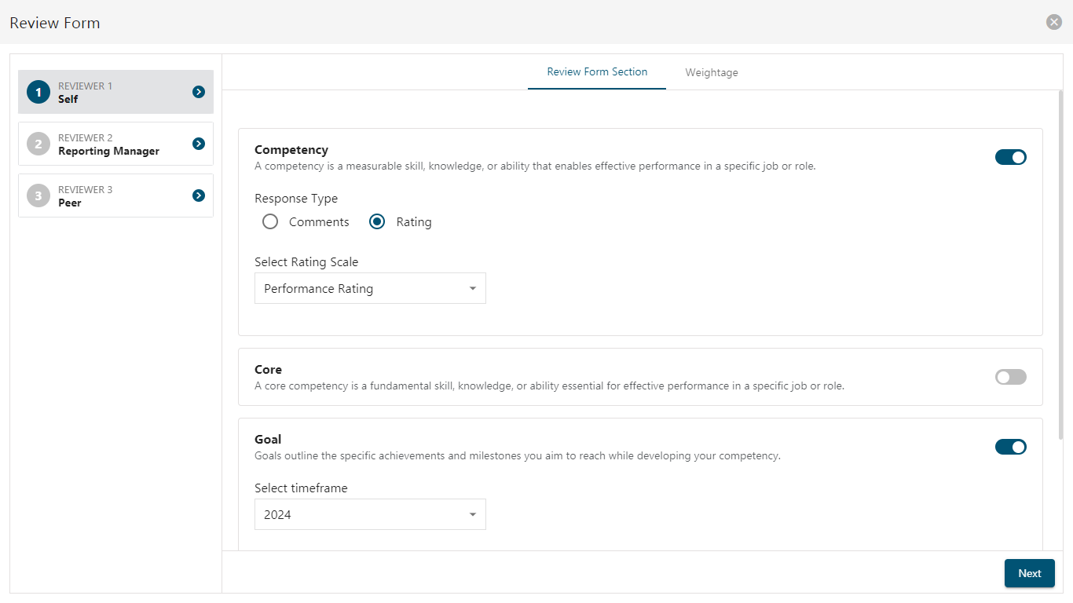Click the Competency section heading
The width and height of the screenshot is (1073, 603).
291,150
